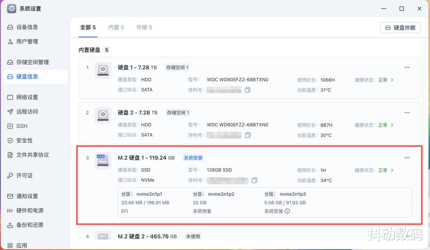Open the three-dot menu for 硬盘 1
This screenshot has height=250, width=430.
point(407,67)
